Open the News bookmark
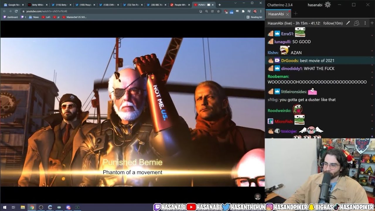Image resolution: width=375 pixels, height=211 pixels. (x=34, y=17)
